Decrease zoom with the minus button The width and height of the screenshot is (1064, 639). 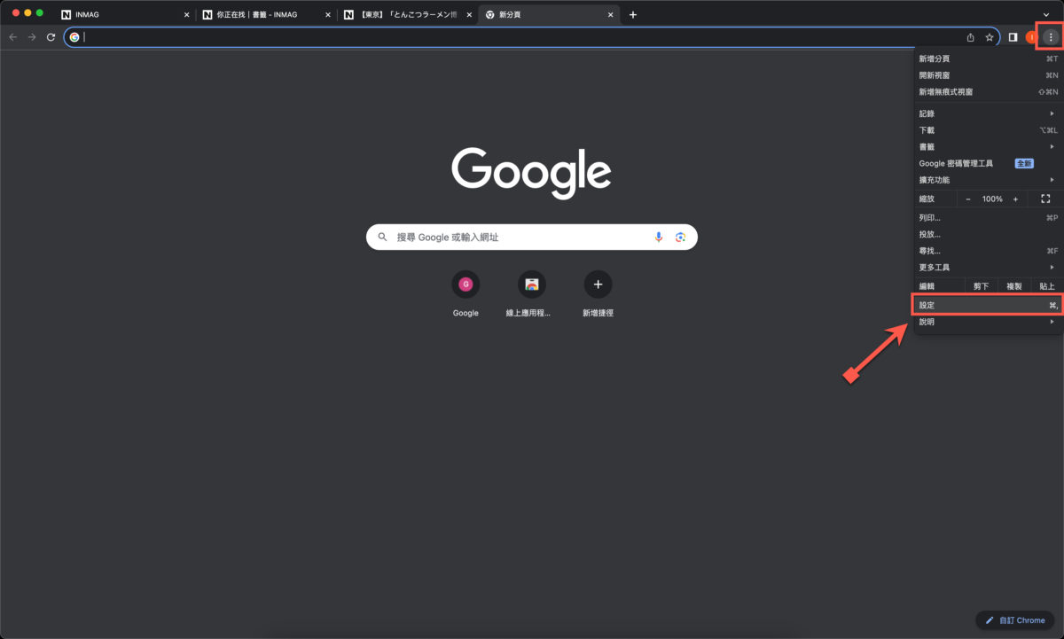click(968, 199)
